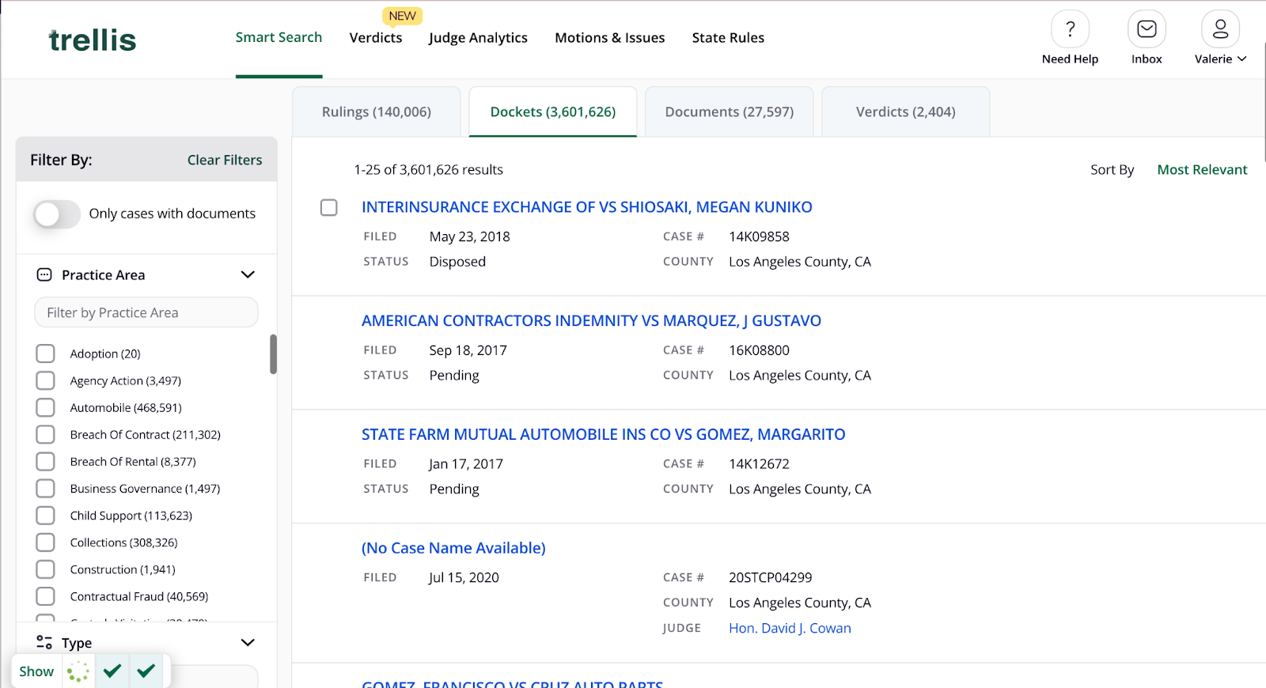Viewport: 1266px width, 688px height.
Task: Open State Rules navigation item
Action: coord(728,37)
